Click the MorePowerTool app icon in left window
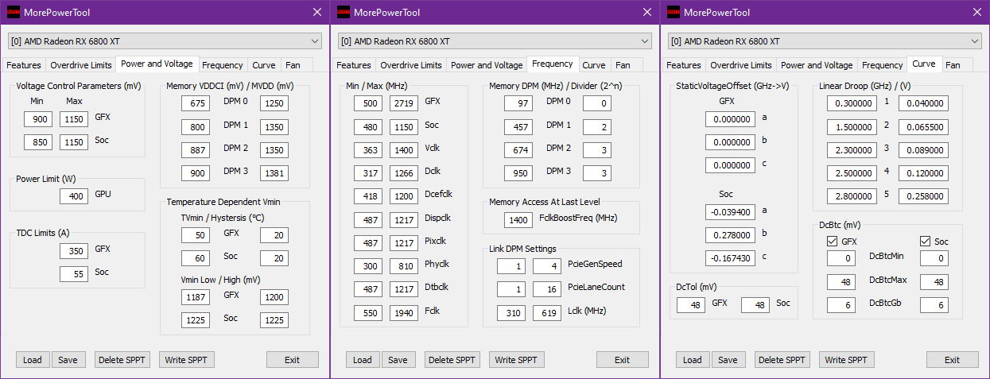990x379 pixels. [14, 12]
